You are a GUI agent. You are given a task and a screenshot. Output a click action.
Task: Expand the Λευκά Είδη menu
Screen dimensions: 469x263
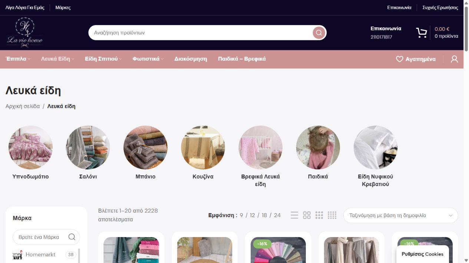point(57,59)
